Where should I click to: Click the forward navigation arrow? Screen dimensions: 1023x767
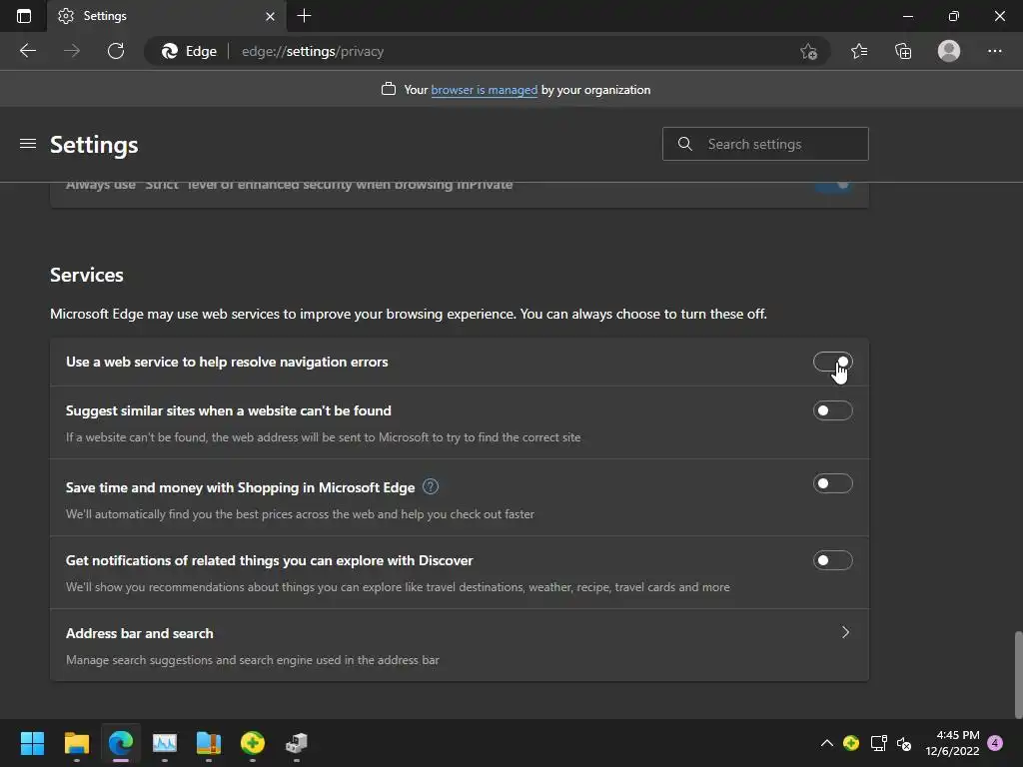tap(72, 51)
